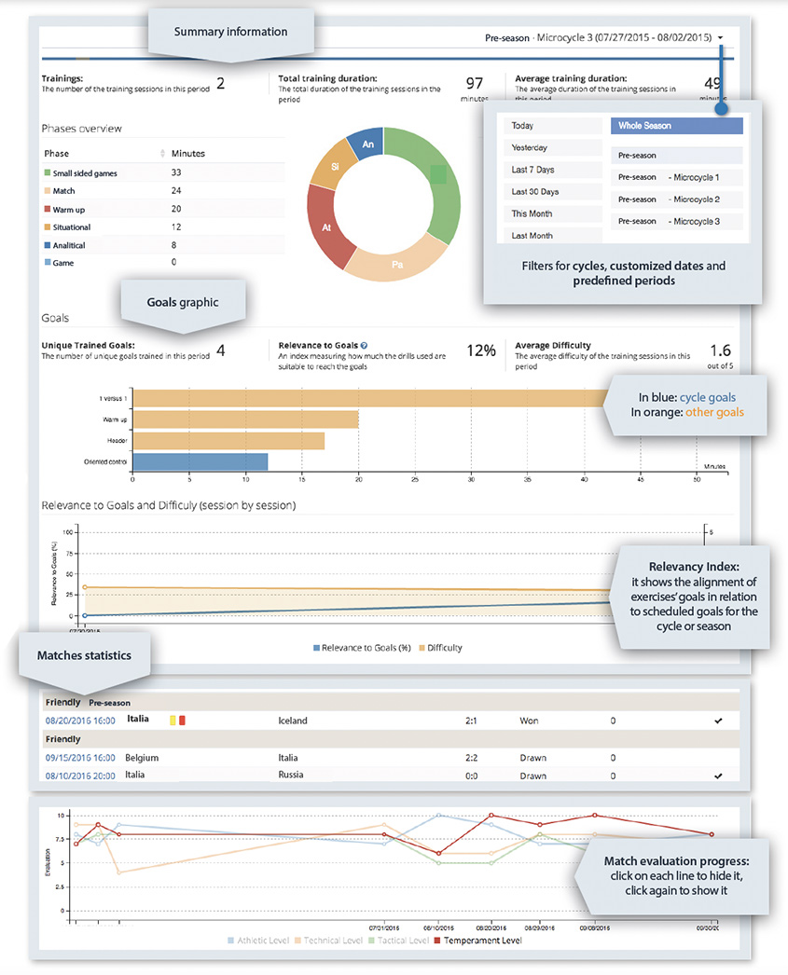Image resolution: width=788 pixels, height=975 pixels.
Task: Click the Pa donut chart segment
Action: coord(397,264)
